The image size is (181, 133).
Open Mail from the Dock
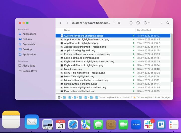point(32,122)
